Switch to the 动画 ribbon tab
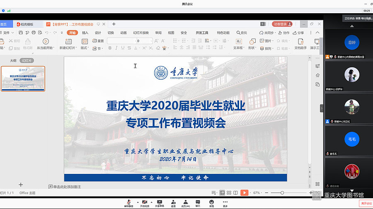Screen dimensions: 373x209 (x=124, y=33)
